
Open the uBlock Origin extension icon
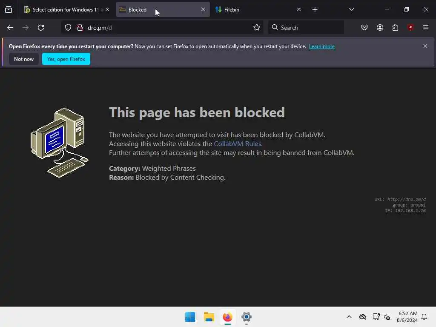(410, 27)
